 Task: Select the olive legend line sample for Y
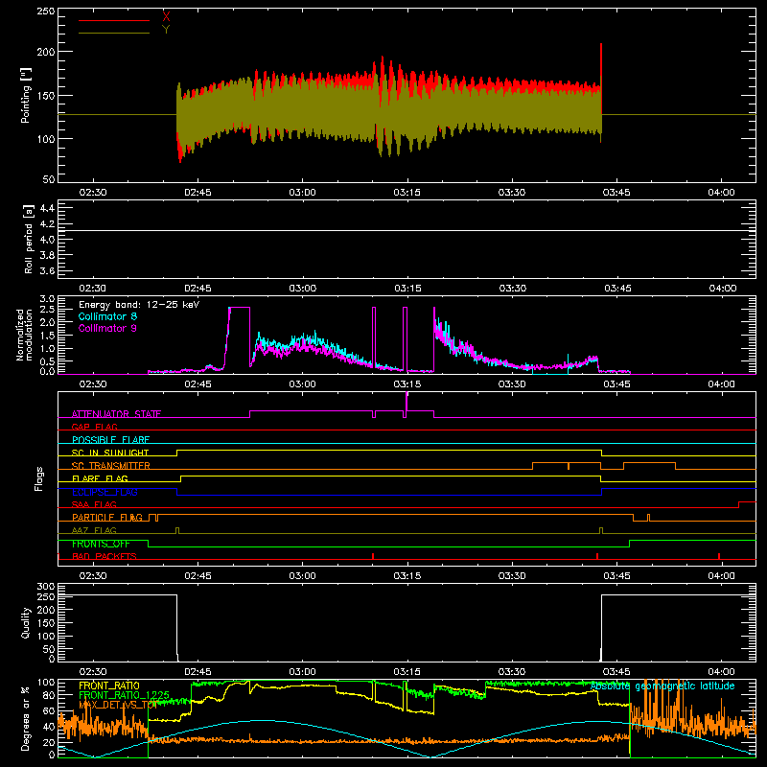click(114, 33)
